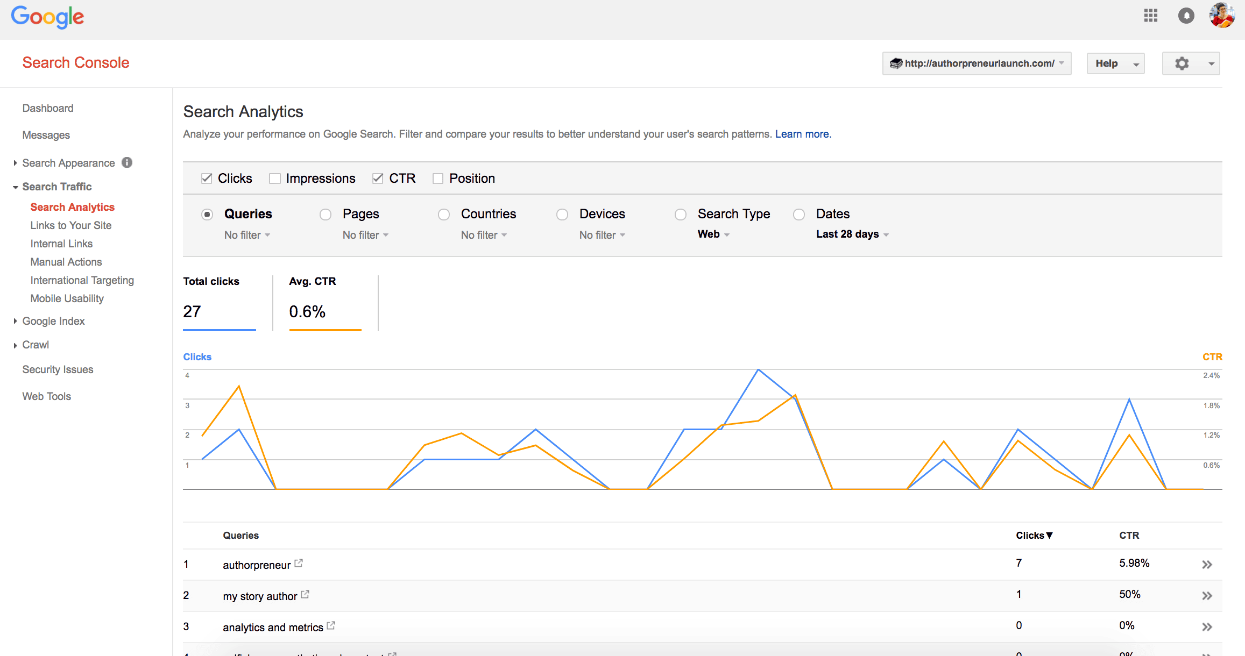Screen dimensions: 1245x656
Task: Open the Help dropdown
Action: (1115, 63)
